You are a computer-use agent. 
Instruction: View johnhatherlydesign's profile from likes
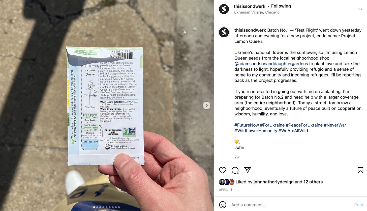(x=271, y=182)
